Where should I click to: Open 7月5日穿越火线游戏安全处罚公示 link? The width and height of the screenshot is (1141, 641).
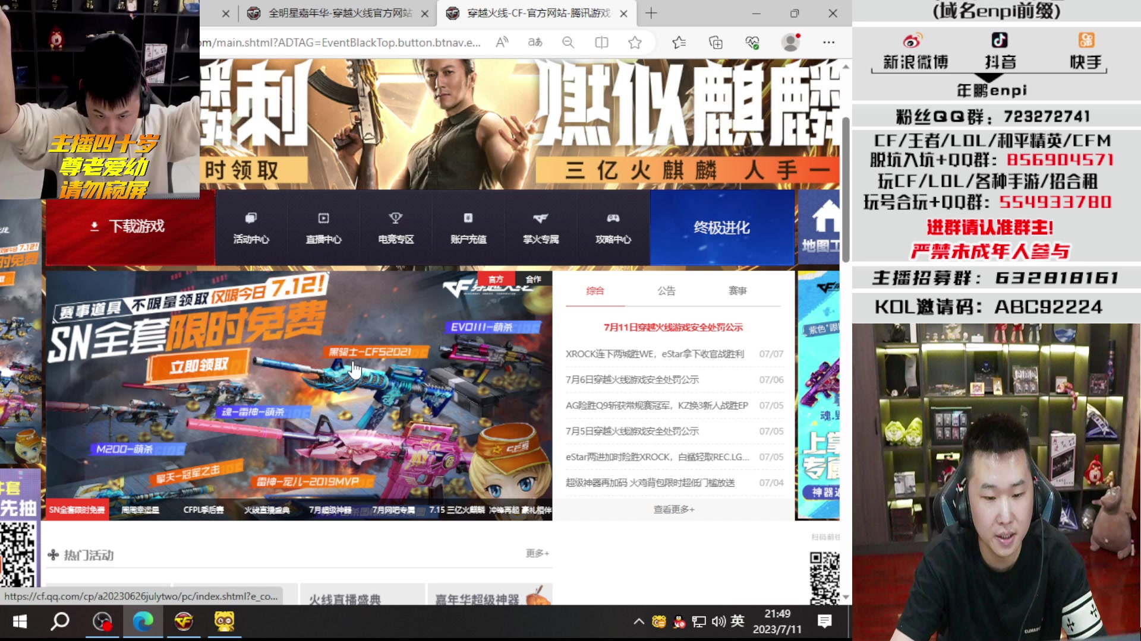(x=632, y=431)
